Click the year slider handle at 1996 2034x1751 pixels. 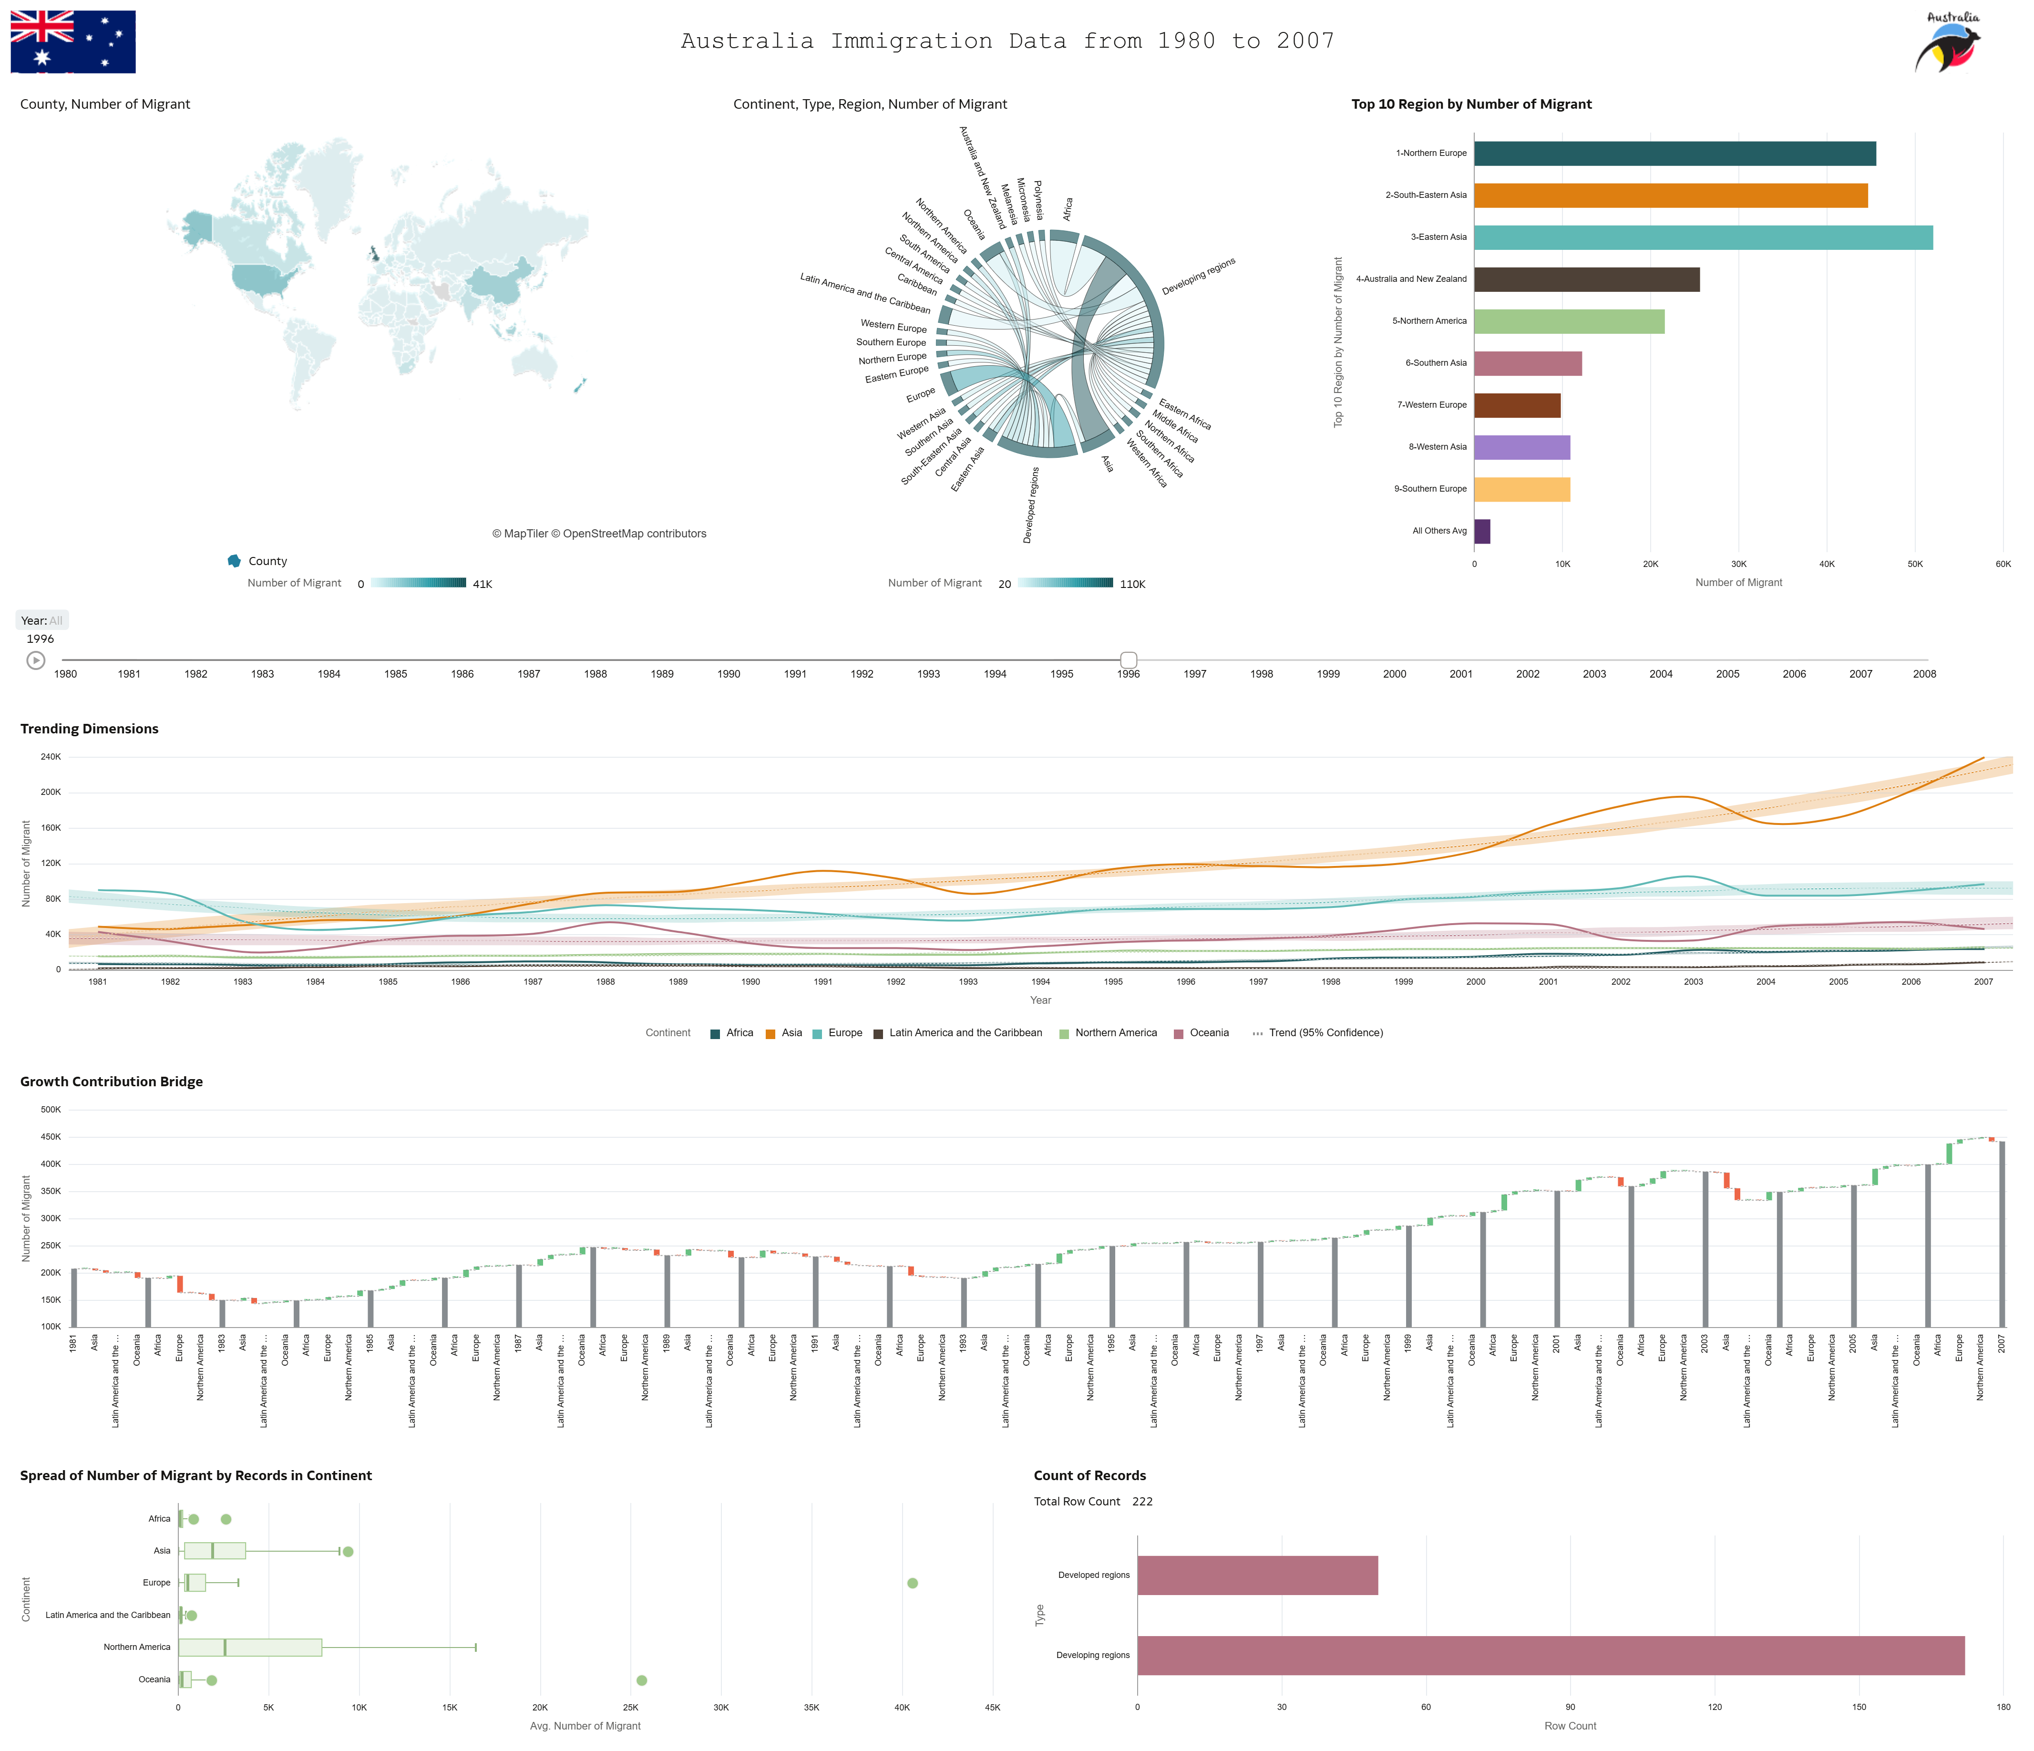click(1129, 660)
